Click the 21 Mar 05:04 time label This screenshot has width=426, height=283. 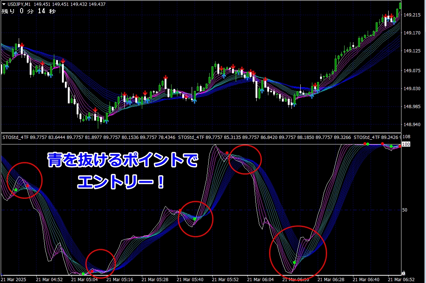(x=84, y=279)
